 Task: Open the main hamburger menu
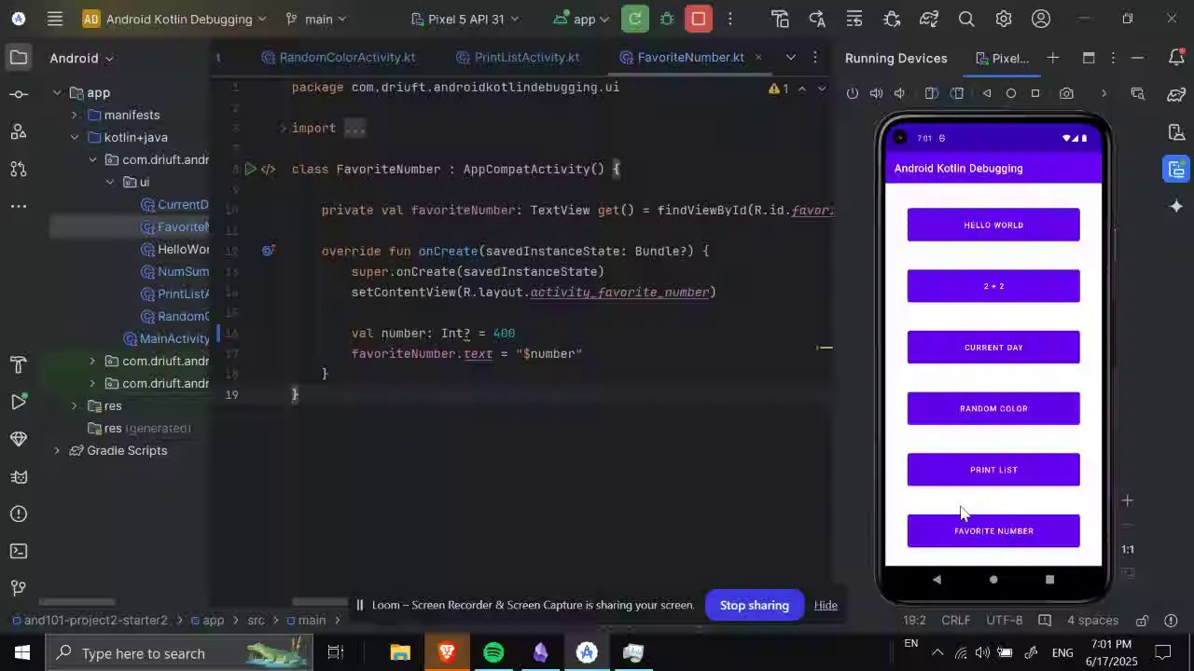point(55,19)
